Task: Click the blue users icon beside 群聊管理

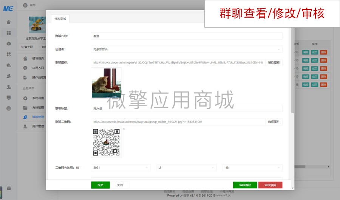Action: [x=25, y=117]
